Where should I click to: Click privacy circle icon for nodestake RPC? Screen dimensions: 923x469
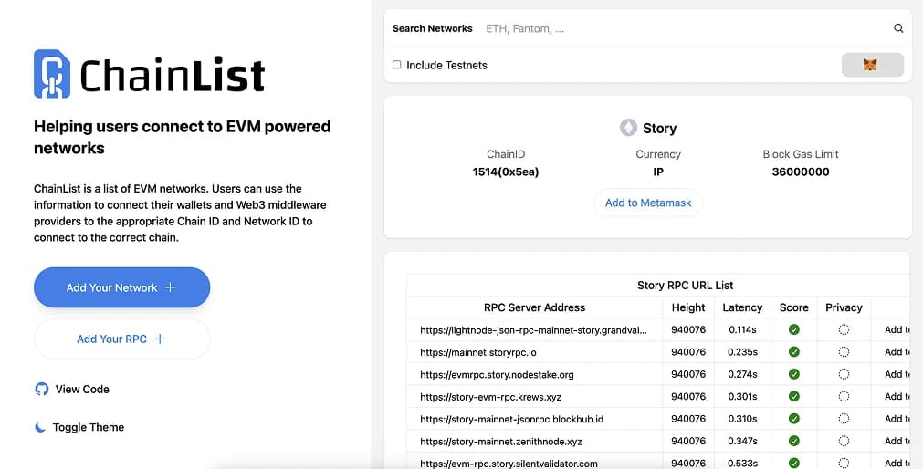[x=844, y=374]
